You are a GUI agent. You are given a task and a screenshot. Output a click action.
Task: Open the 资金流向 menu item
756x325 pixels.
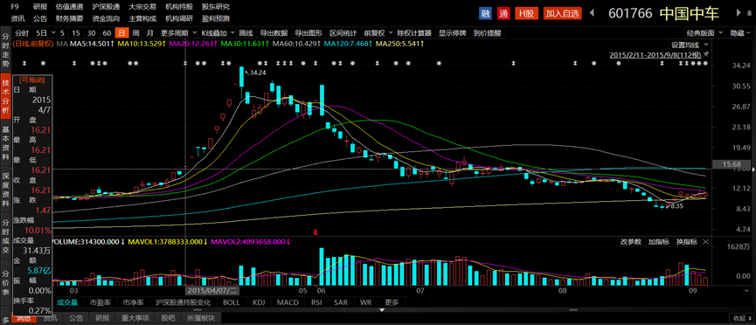(106, 19)
